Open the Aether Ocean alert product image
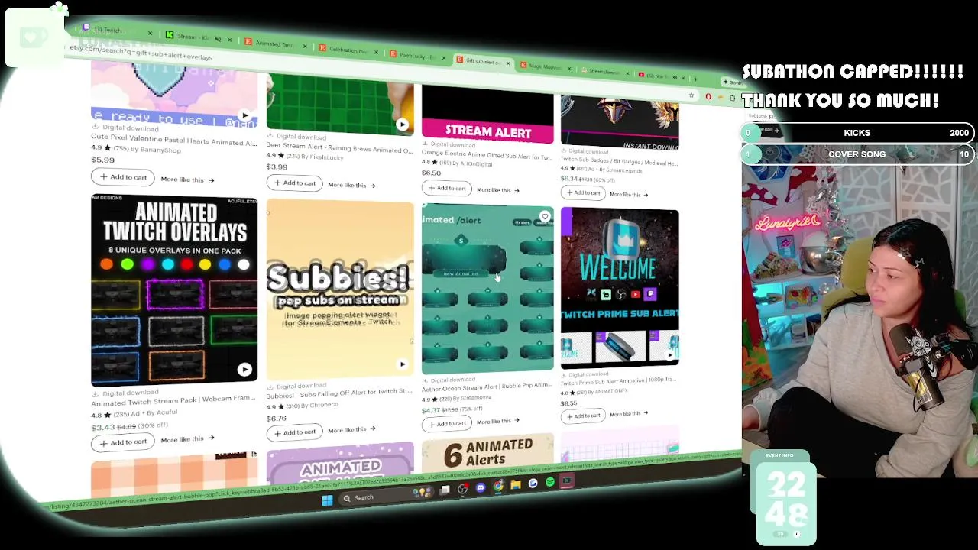 (x=487, y=290)
